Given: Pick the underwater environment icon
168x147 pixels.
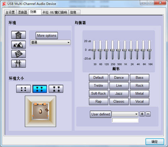Looking at the screenshot, I should (18, 54).
